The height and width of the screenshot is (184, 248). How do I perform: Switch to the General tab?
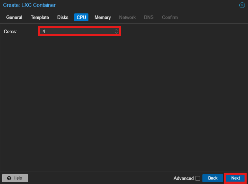(x=14, y=17)
